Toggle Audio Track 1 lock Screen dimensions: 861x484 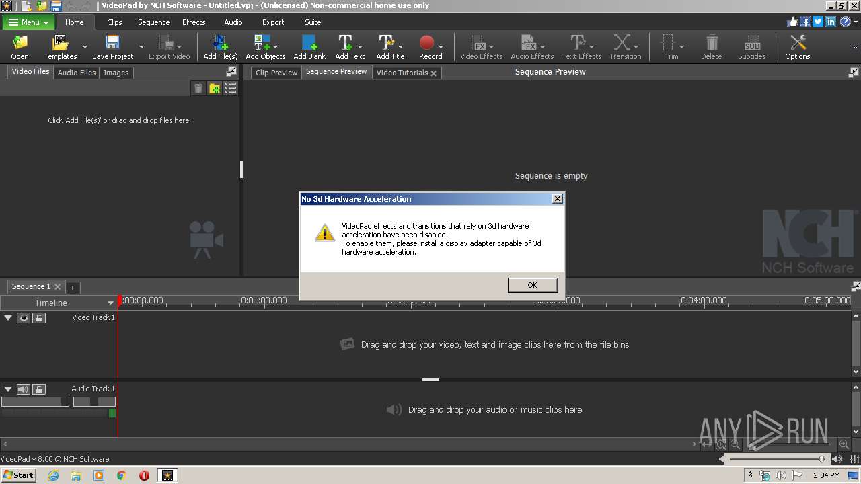tap(39, 389)
